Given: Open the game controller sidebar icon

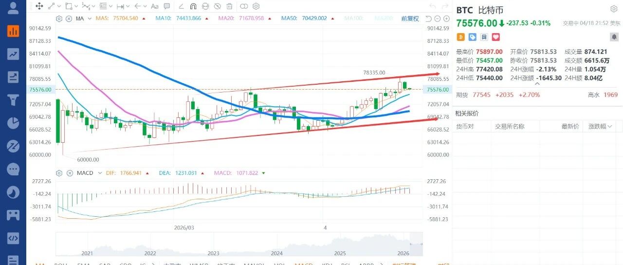Looking at the screenshot, I should [x=13, y=215].
